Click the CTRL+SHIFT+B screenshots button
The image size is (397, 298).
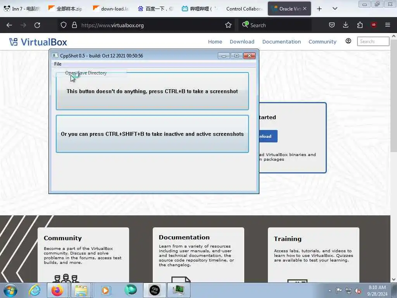coord(152,134)
